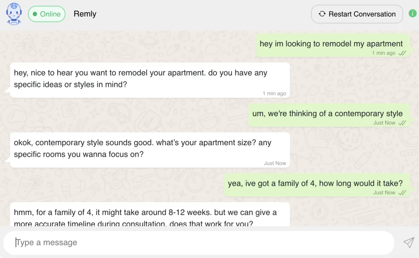Screen dimensions: 419x258
Task: Select the 'hey im looking to remodel' message
Action: coord(331,44)
